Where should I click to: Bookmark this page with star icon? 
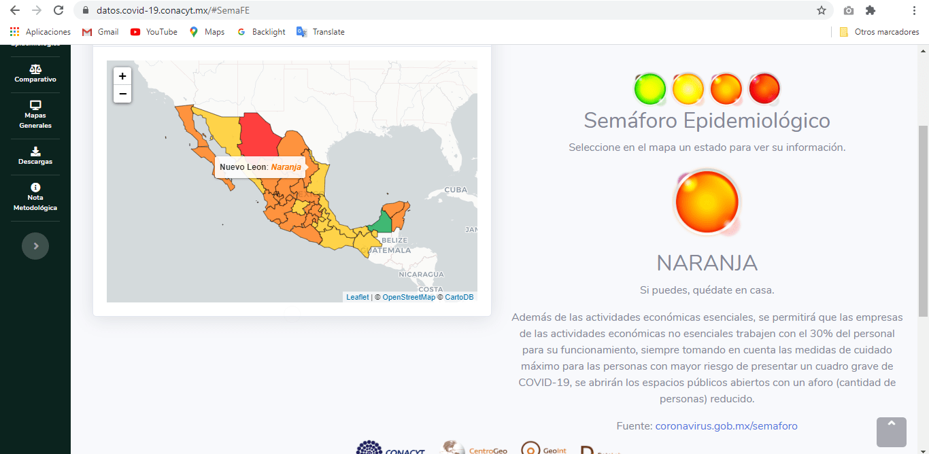(x=822, y=10)
